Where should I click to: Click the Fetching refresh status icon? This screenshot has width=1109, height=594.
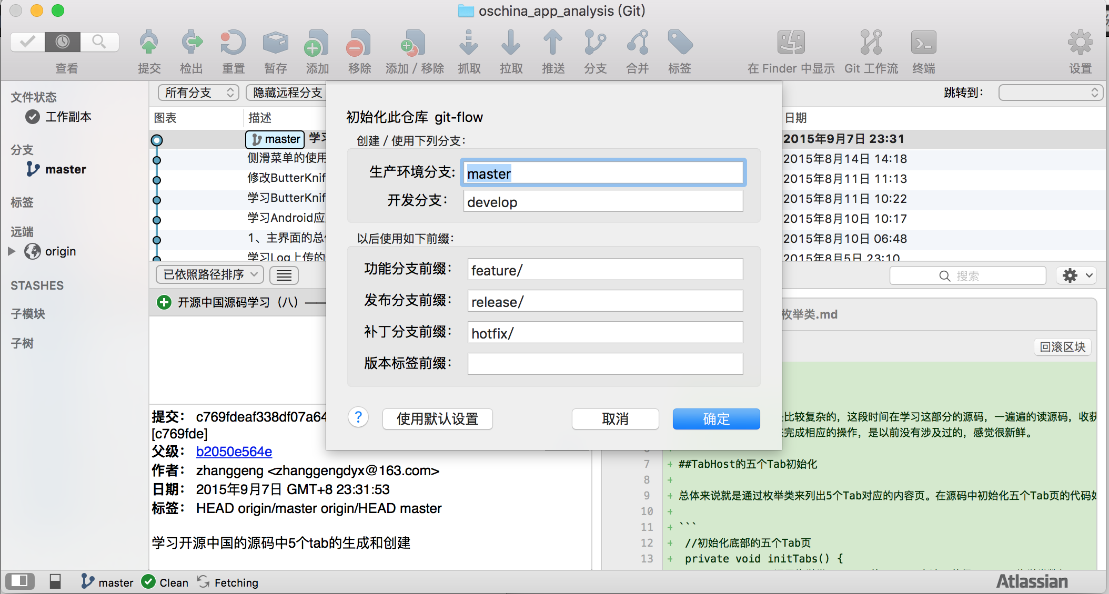203,581
